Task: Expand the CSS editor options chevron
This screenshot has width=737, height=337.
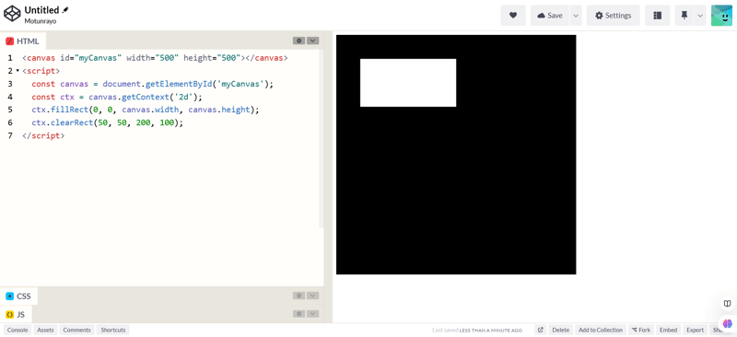Action: (x=313, y=296)
